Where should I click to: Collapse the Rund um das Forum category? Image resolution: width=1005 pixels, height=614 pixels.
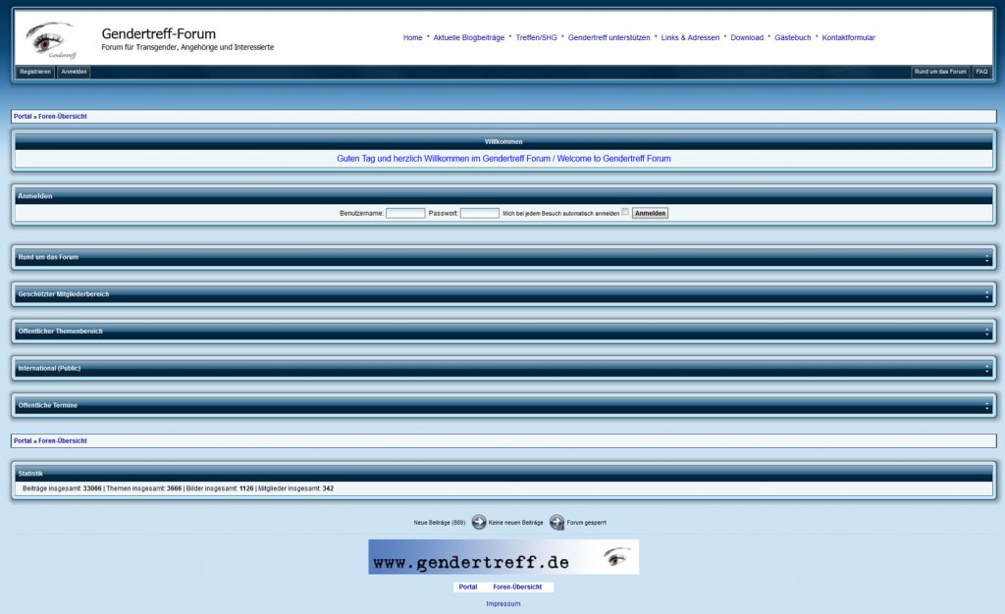click(x=986, y=258)
